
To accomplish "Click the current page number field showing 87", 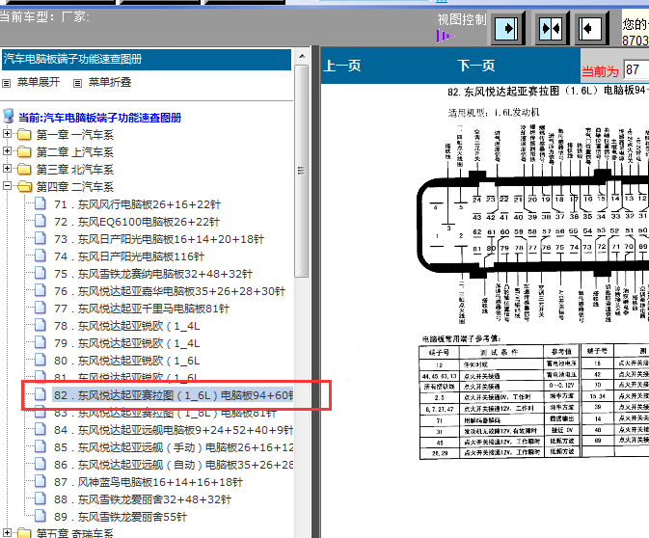I will tap(635, 69).
